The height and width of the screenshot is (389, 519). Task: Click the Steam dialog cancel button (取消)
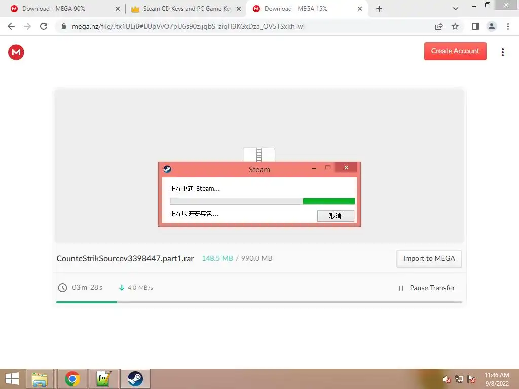point(336,216)
